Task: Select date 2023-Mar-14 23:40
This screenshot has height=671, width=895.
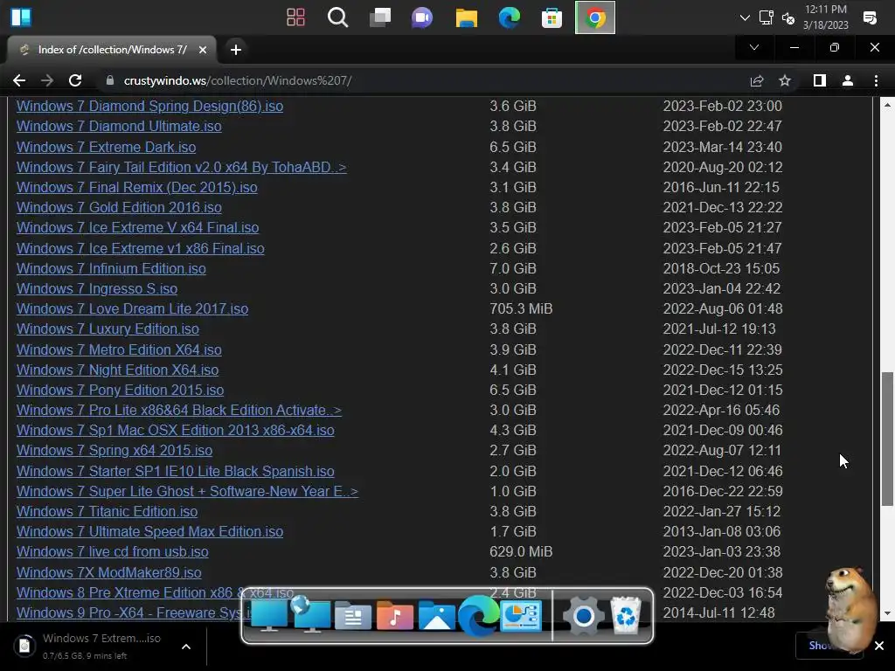Action: [722, 147]
